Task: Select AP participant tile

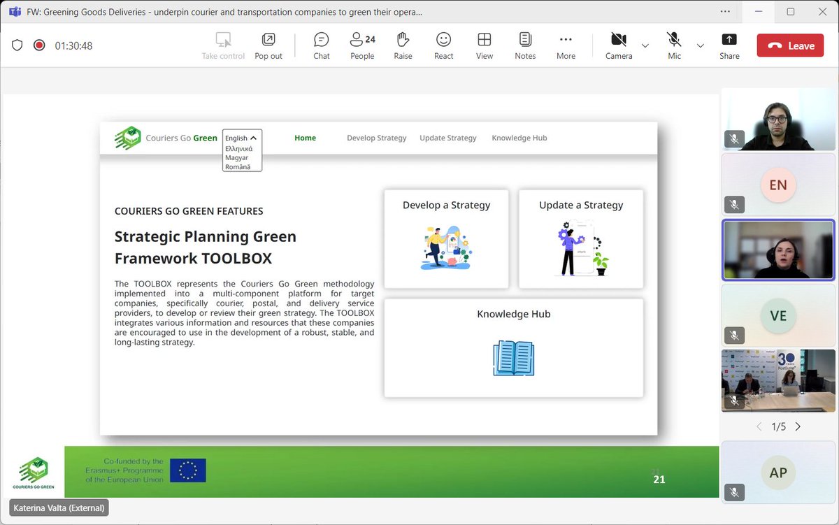Action: 777,473
